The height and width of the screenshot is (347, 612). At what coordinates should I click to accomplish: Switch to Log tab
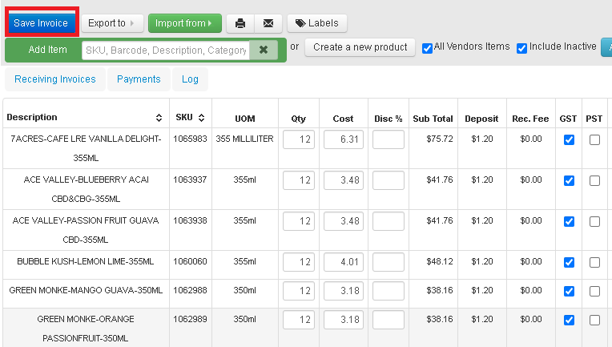pos(190,79)
